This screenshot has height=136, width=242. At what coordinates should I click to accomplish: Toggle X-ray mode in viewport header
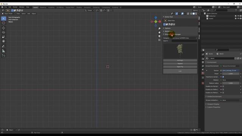(x=188, y=14)
